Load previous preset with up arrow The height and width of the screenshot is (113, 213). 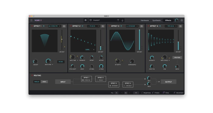[x=118, y=20]
